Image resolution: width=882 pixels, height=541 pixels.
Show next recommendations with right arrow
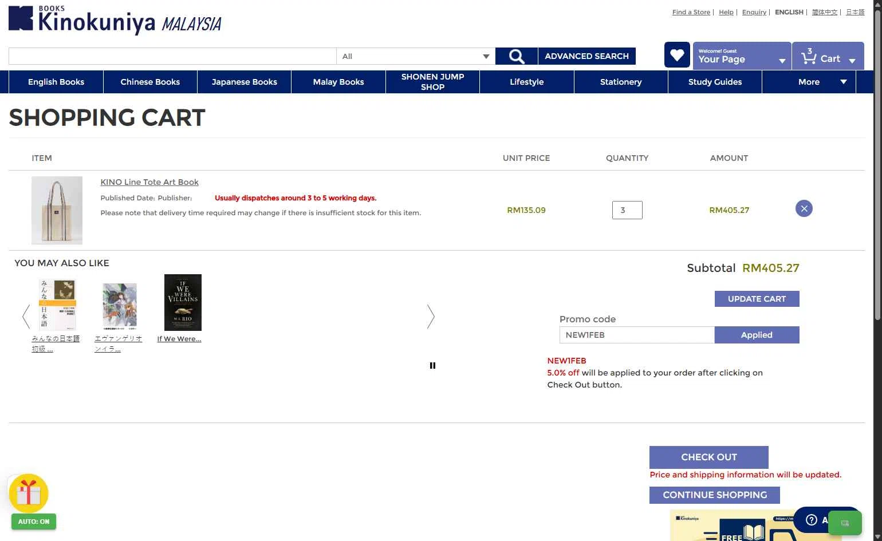[431, 317]
